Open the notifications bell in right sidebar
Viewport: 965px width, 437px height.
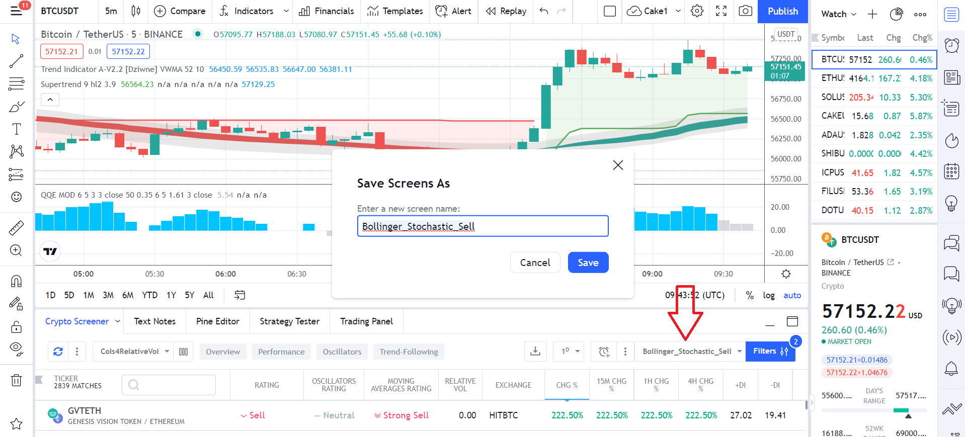point(951,369)
